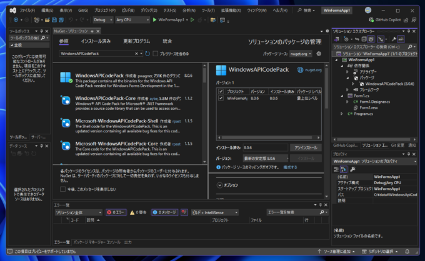Toggle the WinFormsApp1 project row checkbox

[221, 98]
